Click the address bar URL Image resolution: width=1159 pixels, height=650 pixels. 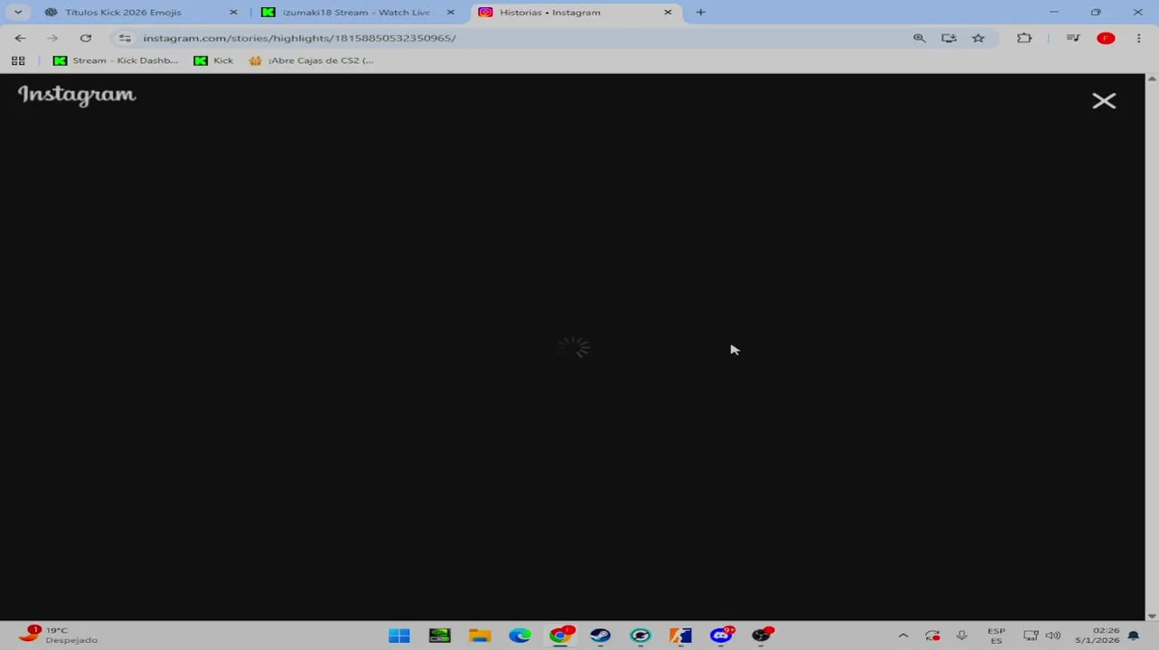(x=299, y=38)
